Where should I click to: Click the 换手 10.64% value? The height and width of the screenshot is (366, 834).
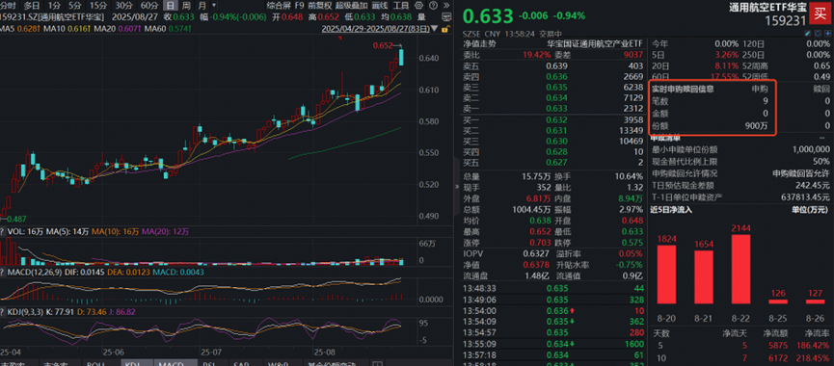coord(631,176)
